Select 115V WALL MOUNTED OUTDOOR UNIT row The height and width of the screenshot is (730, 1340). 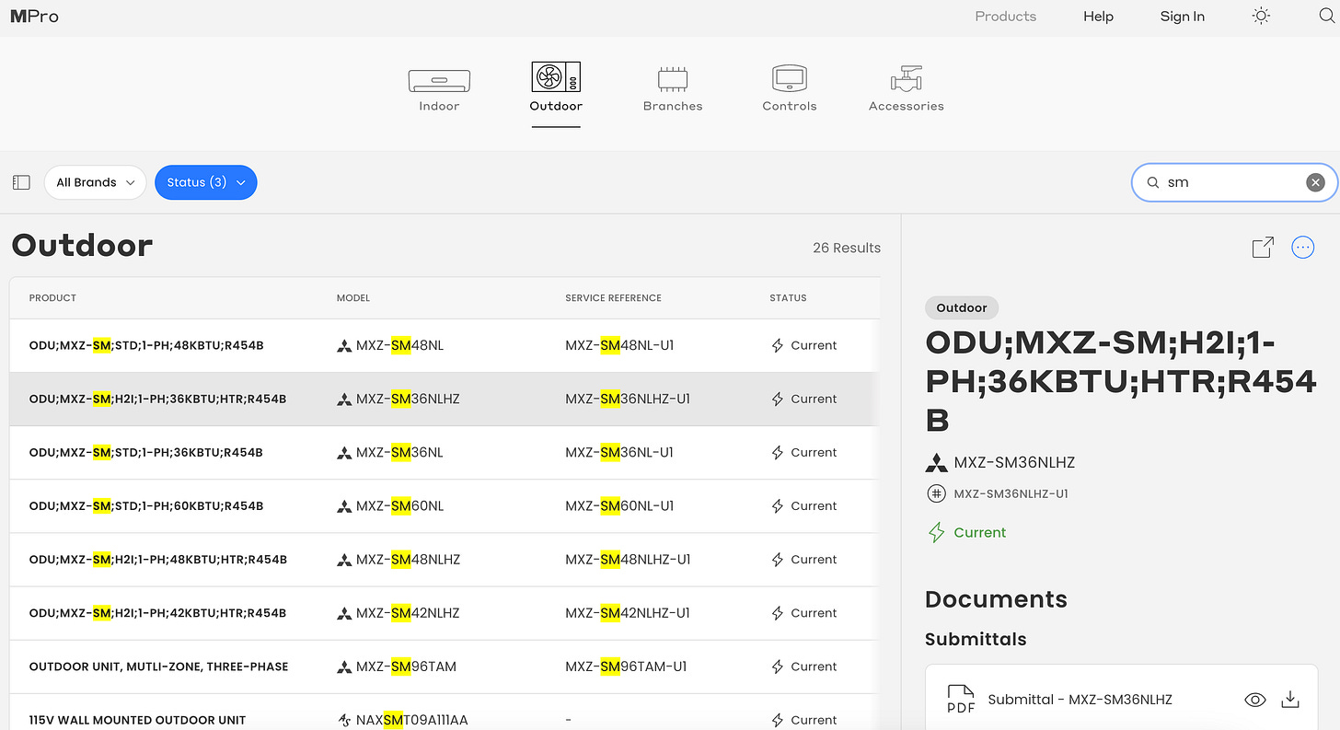pos(445,713)
